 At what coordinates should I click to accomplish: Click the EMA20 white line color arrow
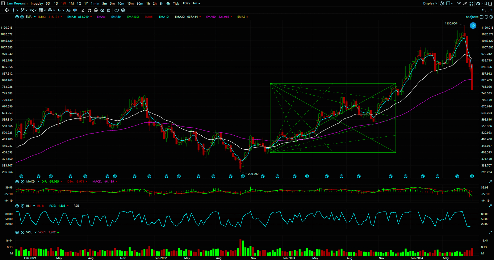pyautogui.click(x=200, y=17)
